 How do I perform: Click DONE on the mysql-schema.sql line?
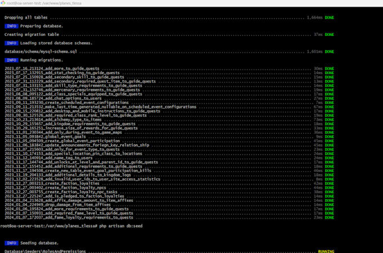click(x=329, y=52)
